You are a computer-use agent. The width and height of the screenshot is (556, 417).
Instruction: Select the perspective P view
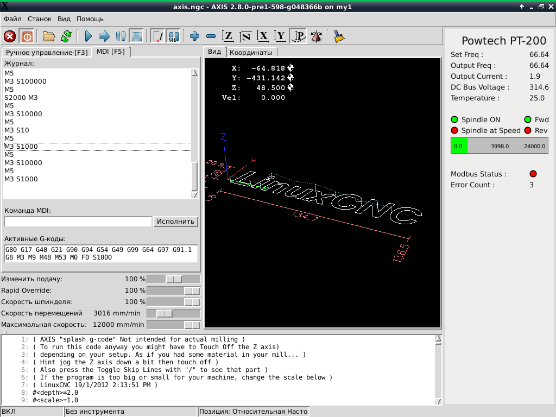pos(298,36)
